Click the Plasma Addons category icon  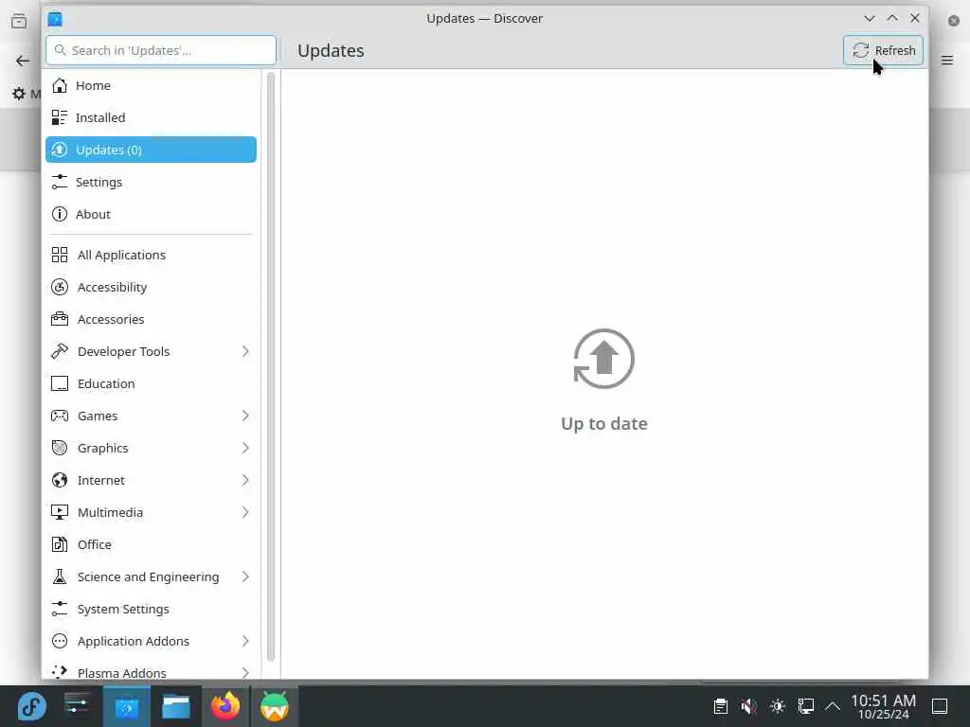[60, 671]
